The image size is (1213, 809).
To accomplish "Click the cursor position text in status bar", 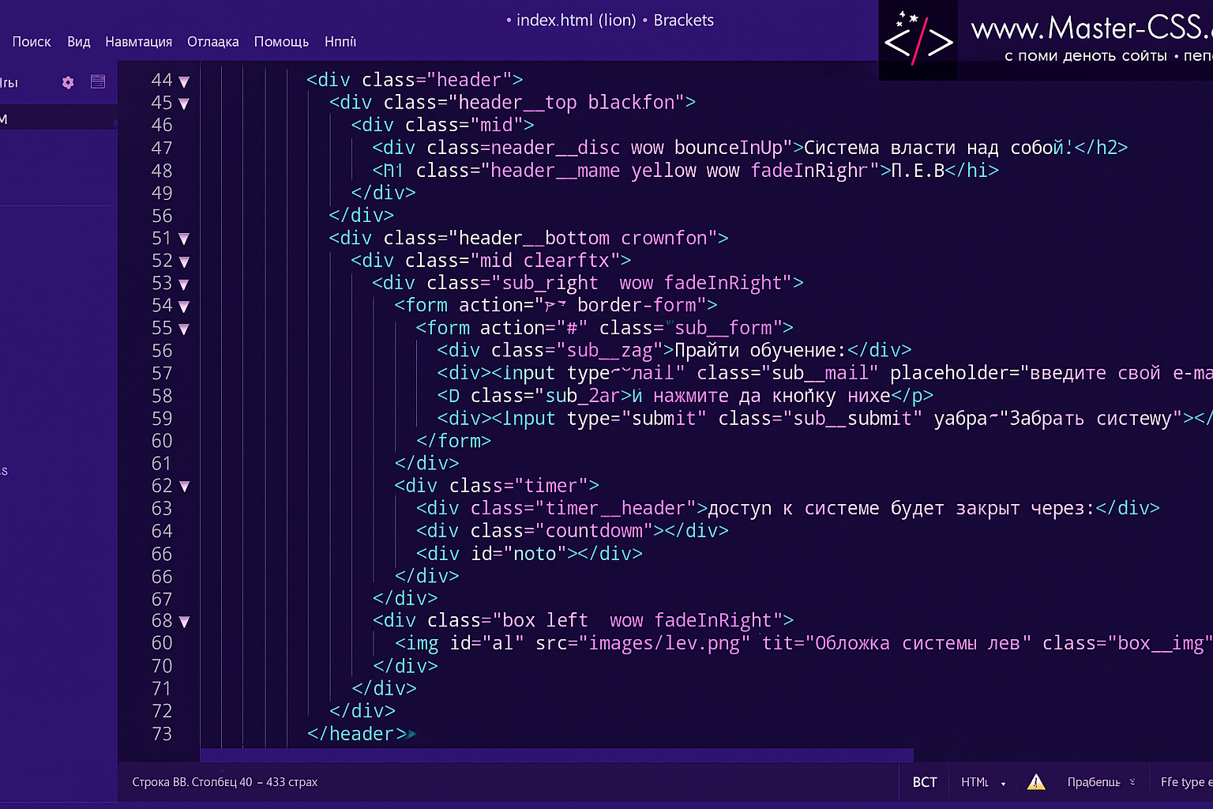I will click(x=225, y=782).
